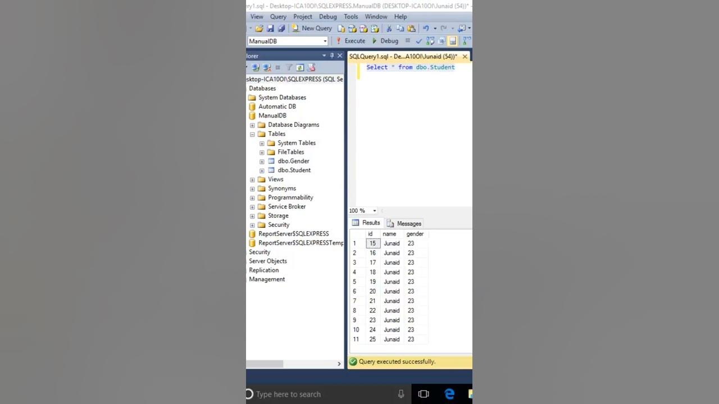Toggle auto-hide pin on Object Explorer
719x404 pixels.
332,56
